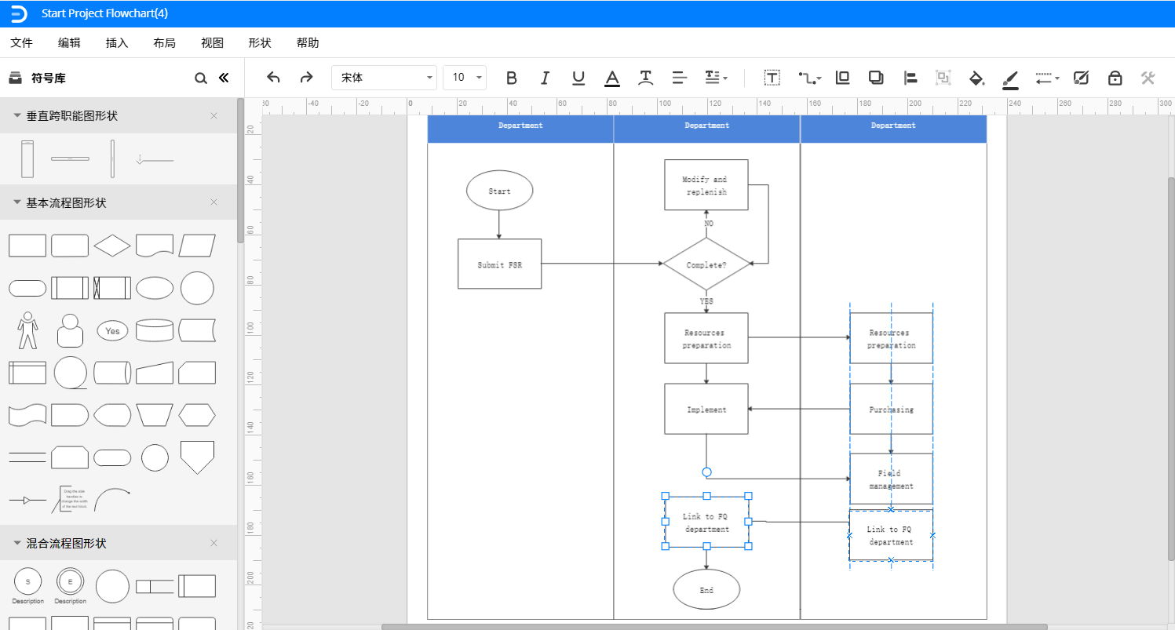The image size is (1175, 630).
Task: Open the 文件 menu
Action: click(x=21, y=43)
